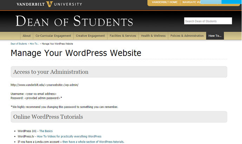Image resolution: width=242 pixels, height=144 pixels.
Task: Select the How To... navigation tab
Action: click(215, 36)
